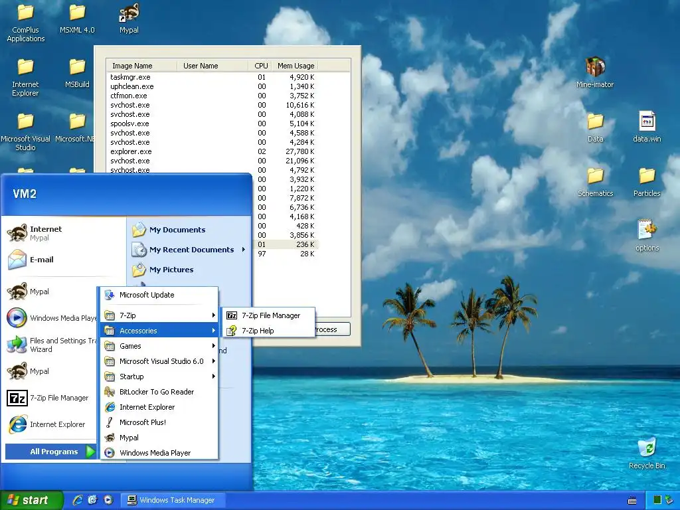The height and width of the screenshot is (510, 680).
Task: Select the process row using 28 K memory
Action: (286, 254)
